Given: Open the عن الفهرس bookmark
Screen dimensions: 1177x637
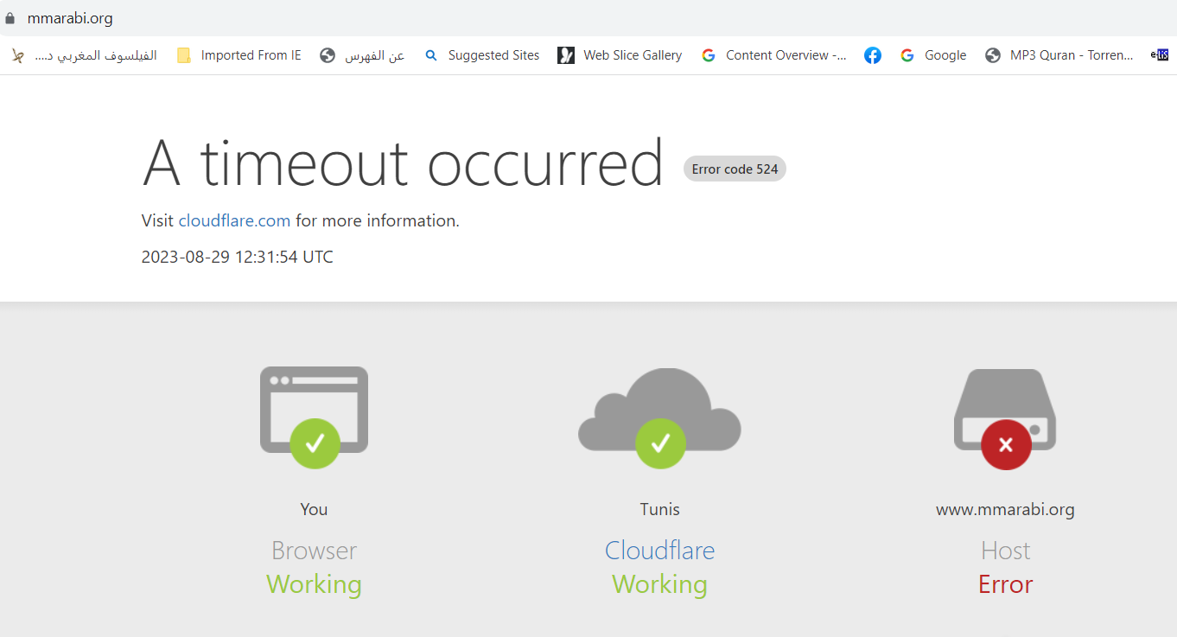Looking at the screenshot, I should [x=362, y=55].
